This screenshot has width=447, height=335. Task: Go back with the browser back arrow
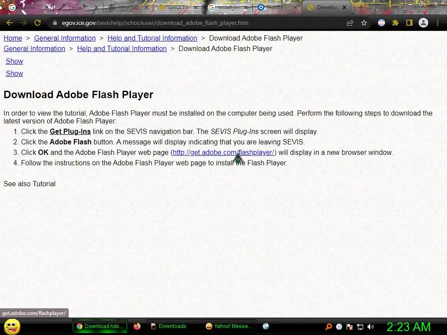(10, 23)
